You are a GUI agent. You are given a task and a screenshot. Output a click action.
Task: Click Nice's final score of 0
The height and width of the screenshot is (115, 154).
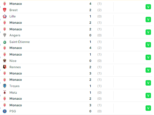[x=90, y=61]
